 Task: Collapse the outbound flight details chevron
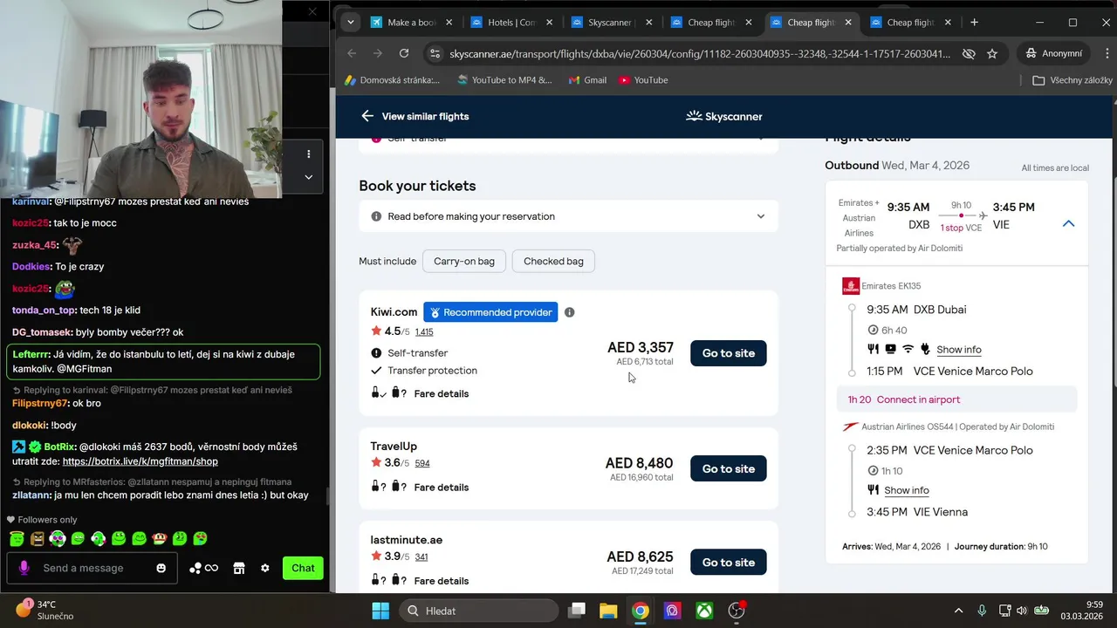coord(1068,224)
